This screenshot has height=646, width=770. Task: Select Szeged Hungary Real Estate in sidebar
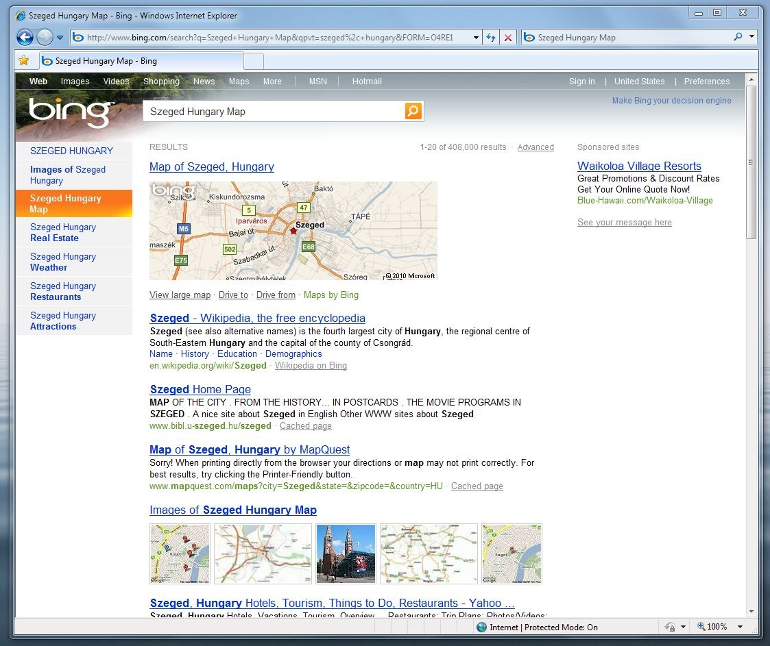coord(73,232)
